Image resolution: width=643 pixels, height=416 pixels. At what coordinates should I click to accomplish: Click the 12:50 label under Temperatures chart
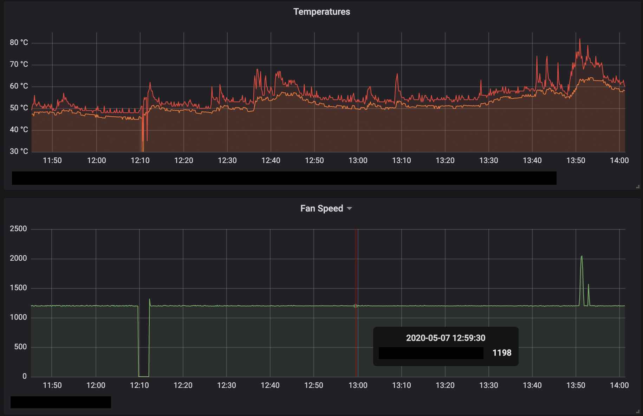point(314,161)
